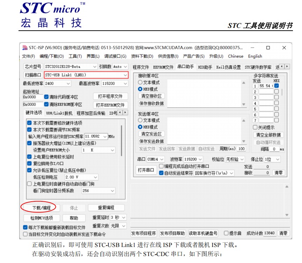Click scroll-up arrow of 接收缓冲区 text area
The image size is (302, 263).
pyautogui.click(x=244, y=83)
